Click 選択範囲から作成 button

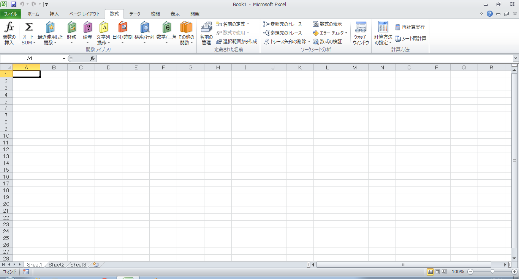click(x=236, y=42)
